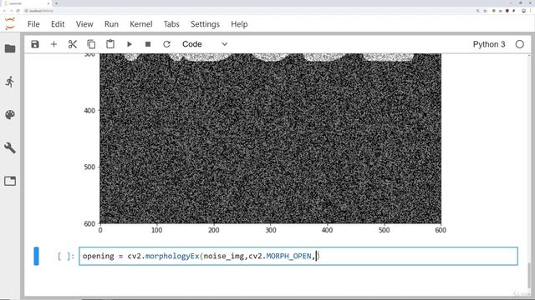Save the notebook with the floppy disk icon
Viewport: 535px width, 300px height.
pos(35,44)
